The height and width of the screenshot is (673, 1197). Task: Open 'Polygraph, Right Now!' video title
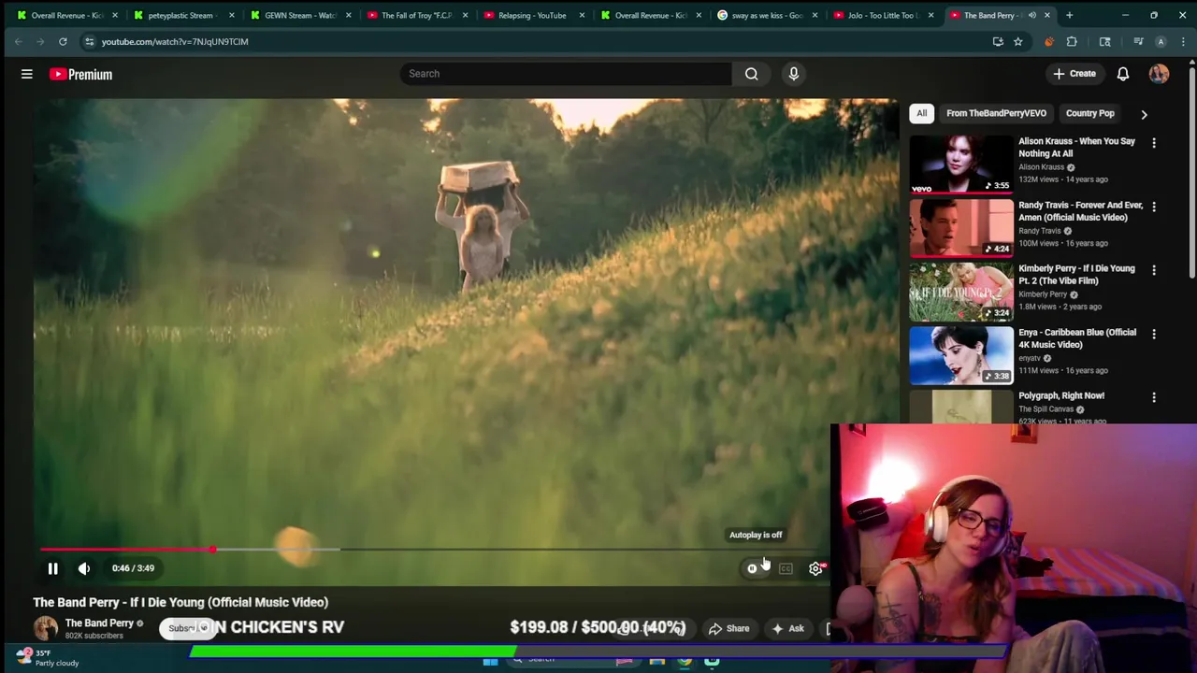(1061, 395)
